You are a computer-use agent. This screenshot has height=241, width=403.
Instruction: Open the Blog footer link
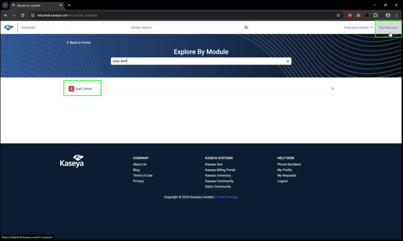click(x=136, y=170)
